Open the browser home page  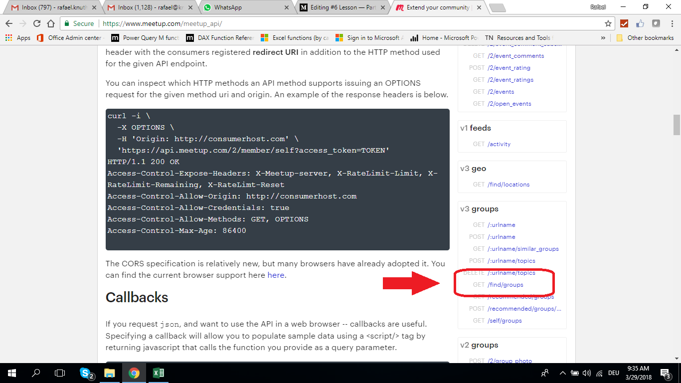click(x=50, y=23)
